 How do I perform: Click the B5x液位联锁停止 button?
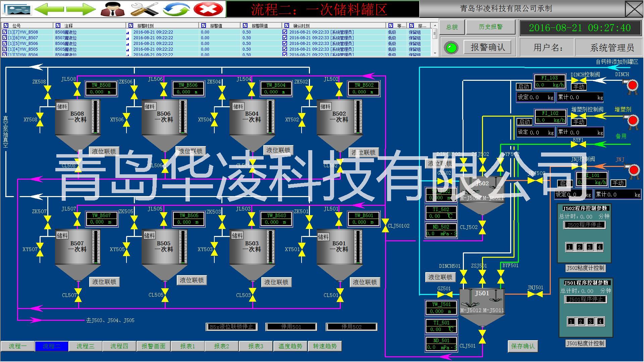[231, 327]
